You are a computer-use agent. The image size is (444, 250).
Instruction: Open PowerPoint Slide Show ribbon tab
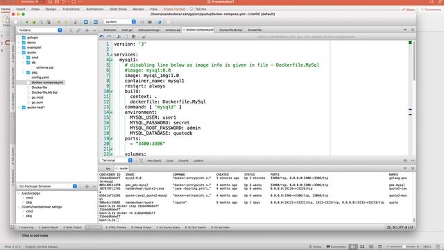pyautogui.click(x=119, y=9)
